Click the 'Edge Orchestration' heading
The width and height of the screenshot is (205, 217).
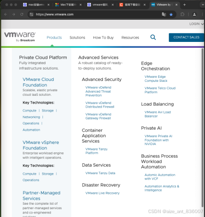tap(156, 66)
